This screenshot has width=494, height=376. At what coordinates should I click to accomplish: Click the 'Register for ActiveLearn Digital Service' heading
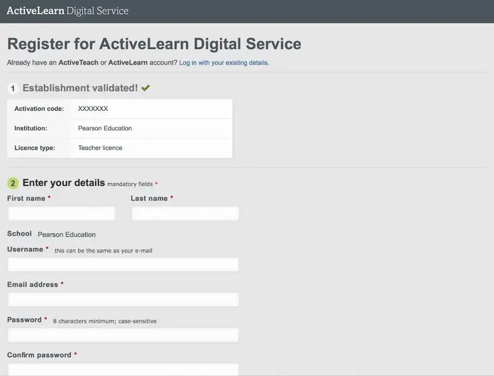[154, 44]
